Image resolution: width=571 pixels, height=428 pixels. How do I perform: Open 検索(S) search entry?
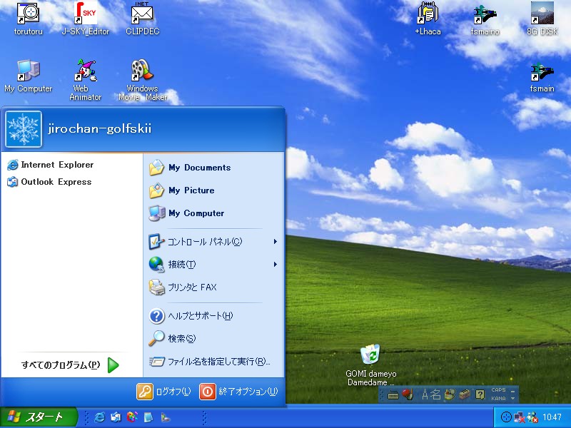pos(172,338)
